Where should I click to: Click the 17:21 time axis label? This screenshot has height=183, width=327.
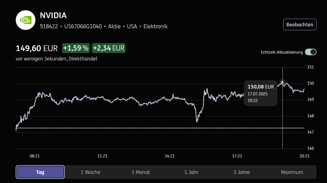tap(237, 156)
